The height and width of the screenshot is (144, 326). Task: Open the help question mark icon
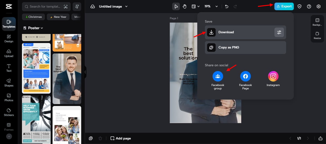(x=309, y=7)
